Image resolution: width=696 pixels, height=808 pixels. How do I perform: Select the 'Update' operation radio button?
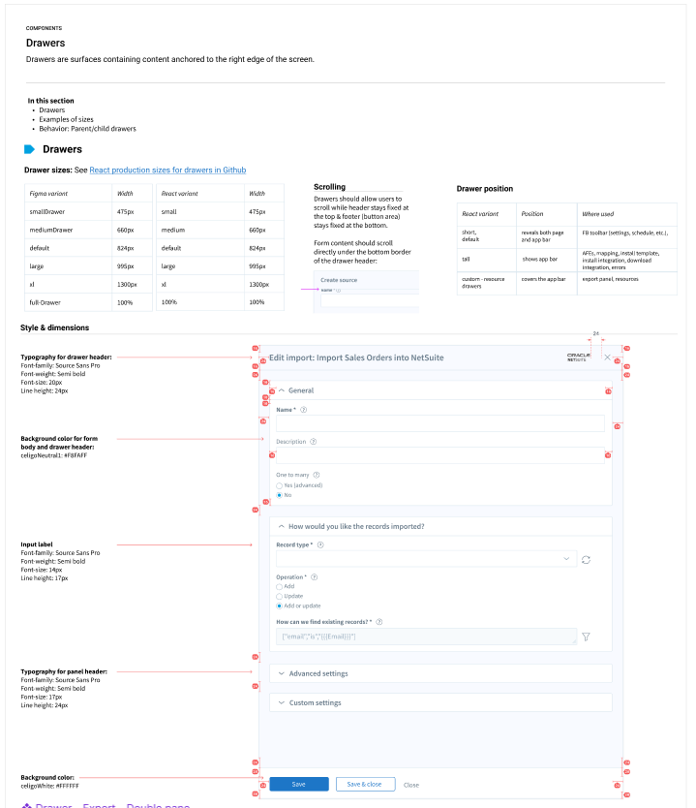tap(280, 596)
